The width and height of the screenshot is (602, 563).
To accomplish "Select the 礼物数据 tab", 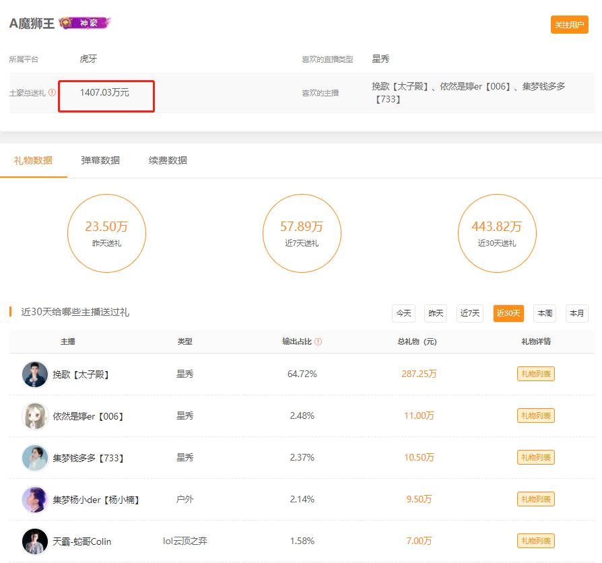I will [33, 160].
